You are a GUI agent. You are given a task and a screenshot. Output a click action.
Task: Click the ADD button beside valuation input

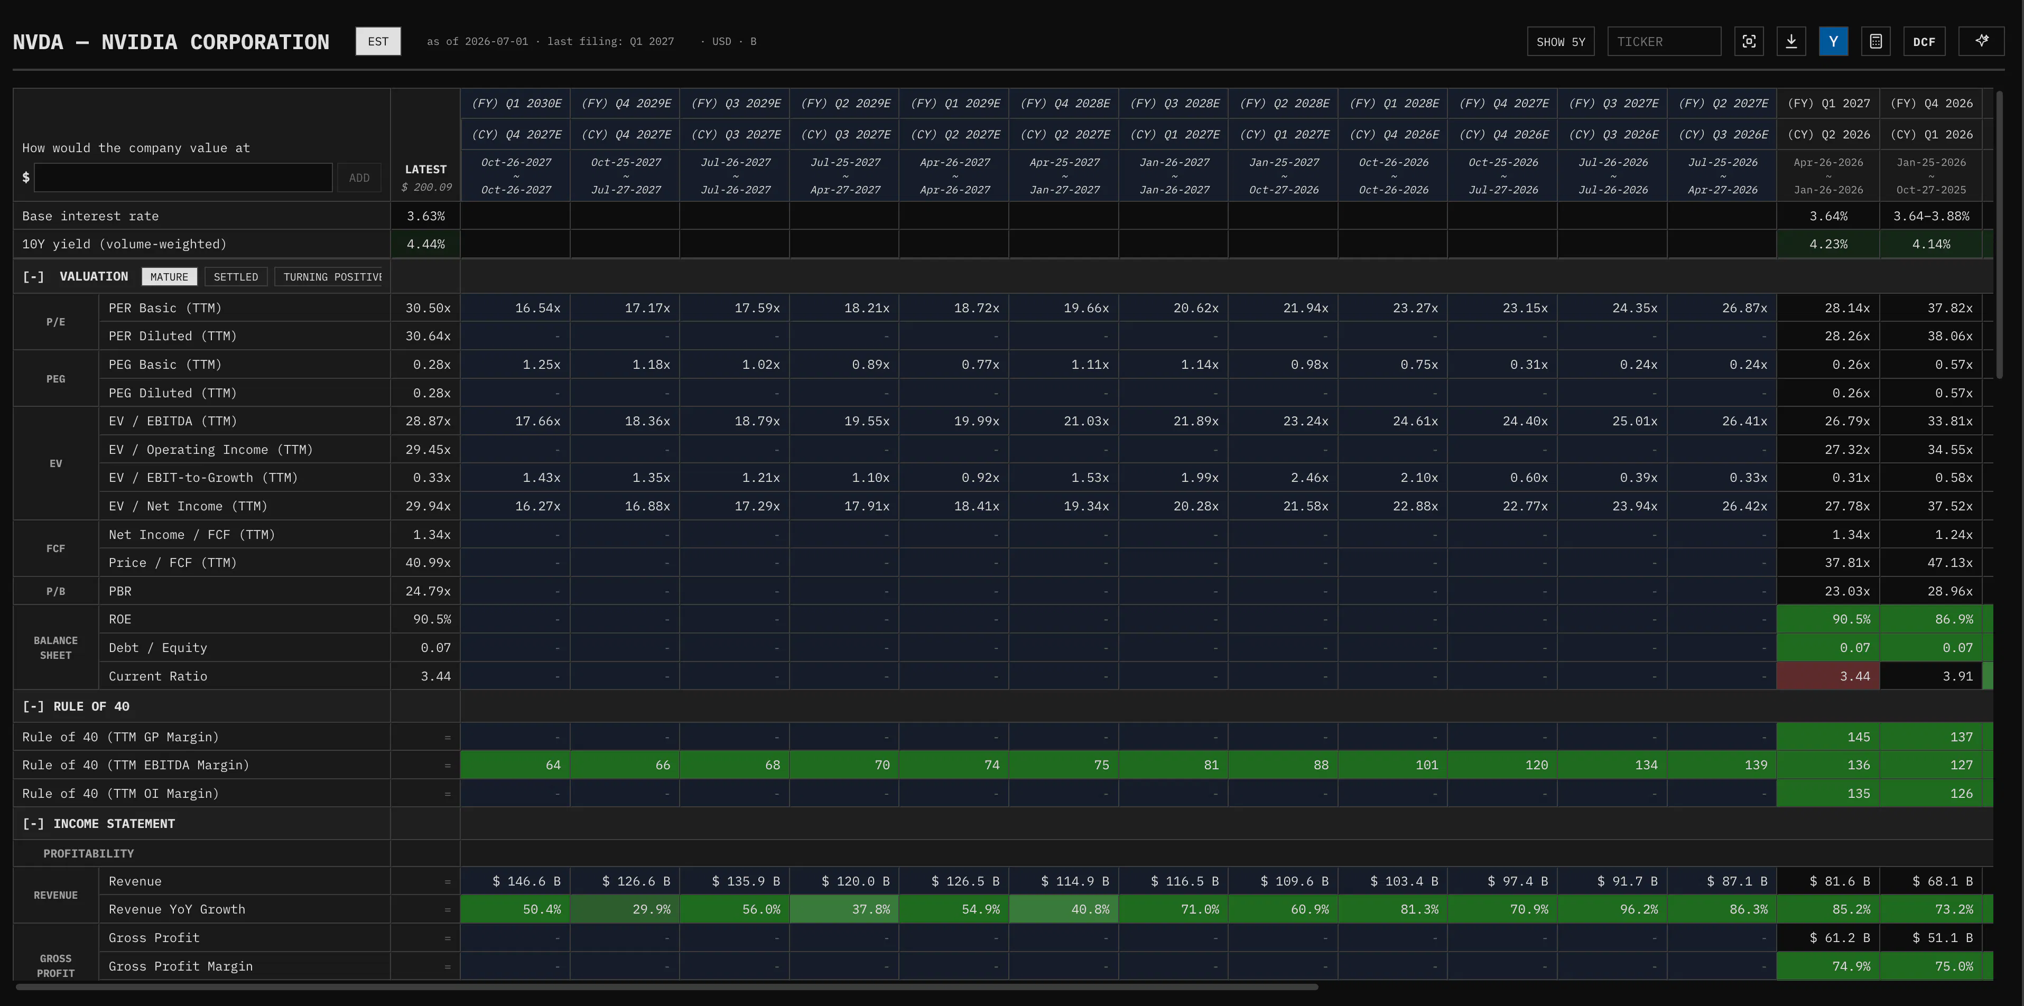coord(359,178)
